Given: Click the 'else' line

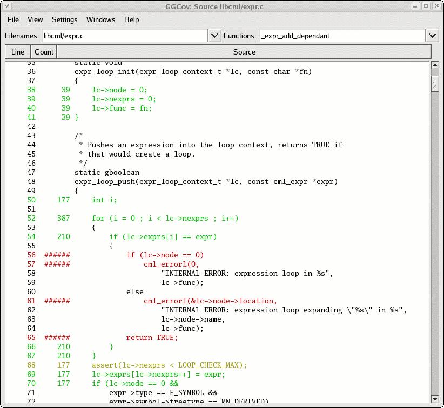Looking at the screenshot, I should pos(135,292).
